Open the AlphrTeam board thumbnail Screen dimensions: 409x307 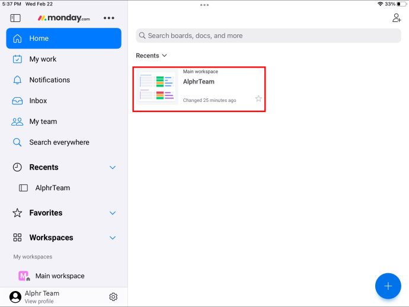[157, 87]
